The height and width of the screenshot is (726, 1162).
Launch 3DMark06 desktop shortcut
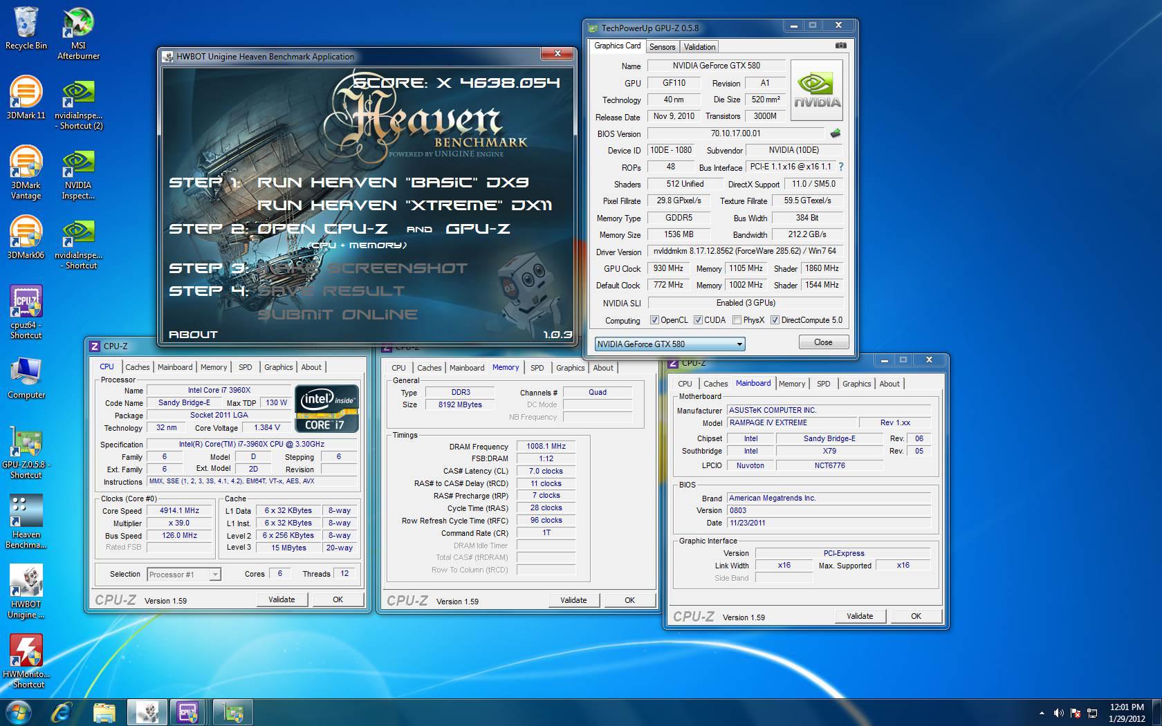tap(26, 238)
